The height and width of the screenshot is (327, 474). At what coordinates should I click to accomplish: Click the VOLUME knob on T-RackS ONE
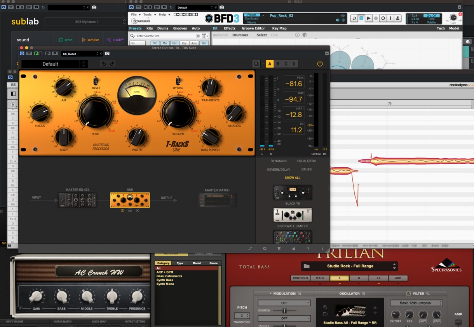point(178,113)
